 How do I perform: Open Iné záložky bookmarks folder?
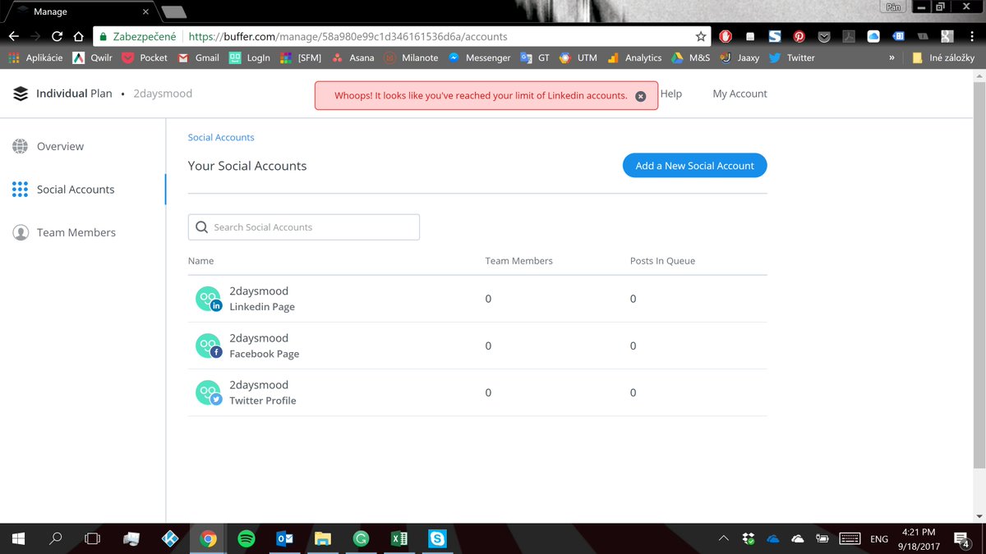(943, 57)
